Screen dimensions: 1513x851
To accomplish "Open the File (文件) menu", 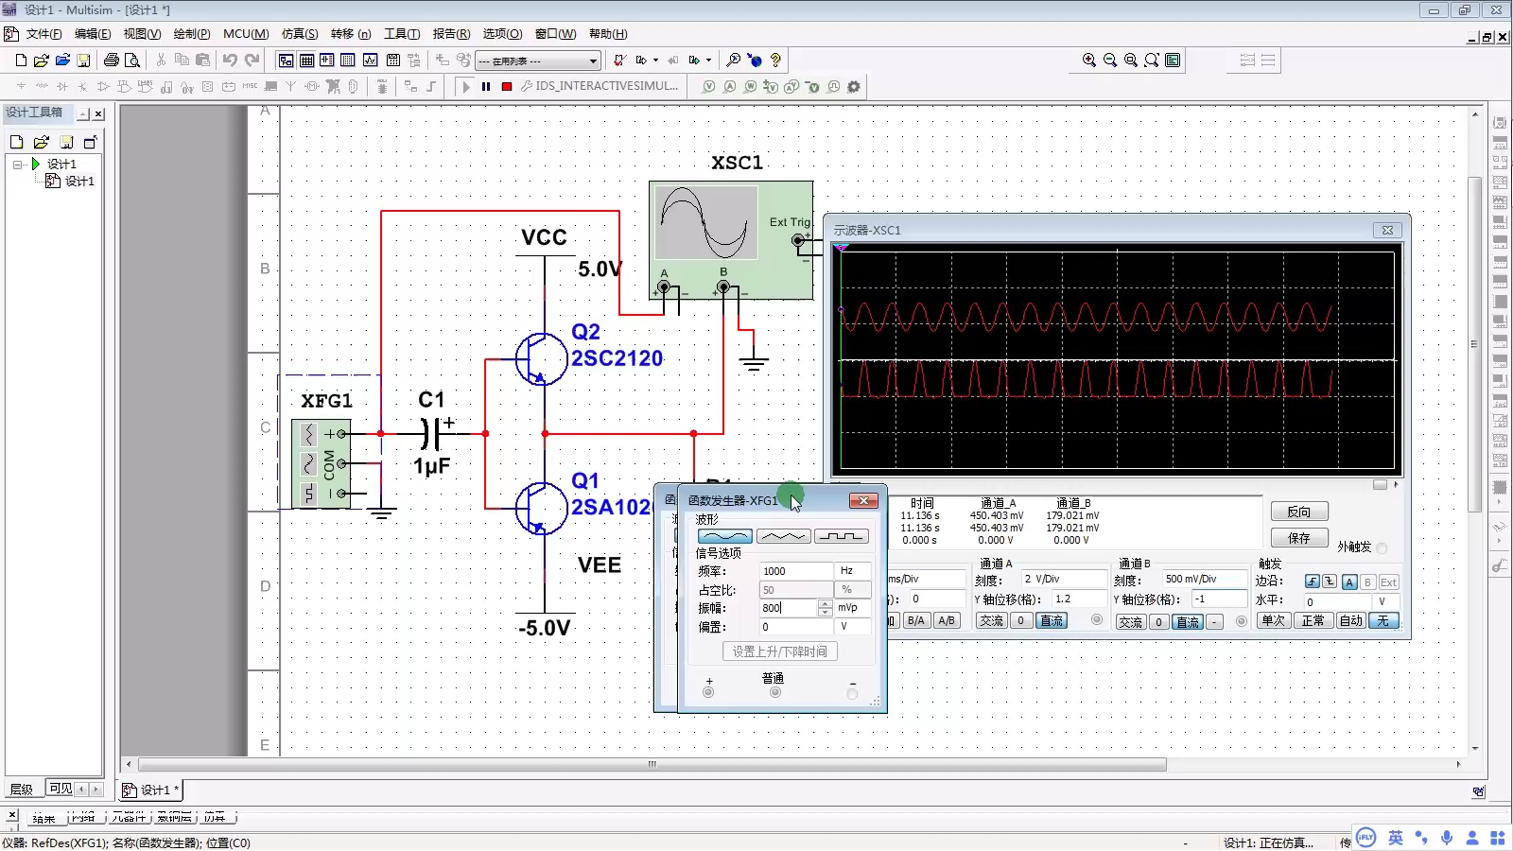I will pos(43,34).
